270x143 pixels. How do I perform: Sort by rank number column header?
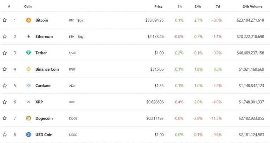pyautogui.click(x=9, y=6)
